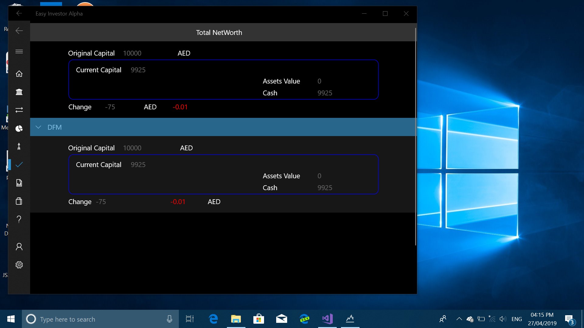
Task: Go to Home in sidebar
Action: 19,74
